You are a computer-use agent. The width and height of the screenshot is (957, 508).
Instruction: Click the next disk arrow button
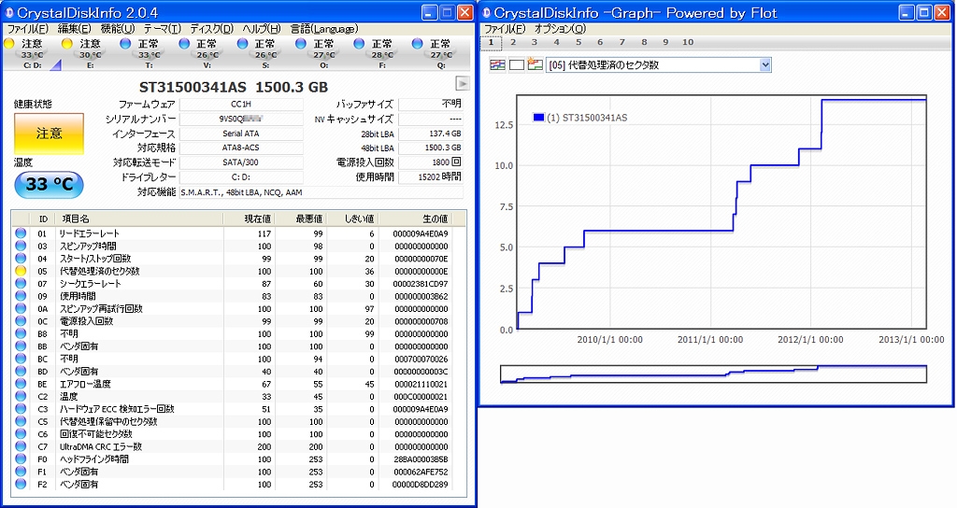pyautogui.click(x=462, y=85)
